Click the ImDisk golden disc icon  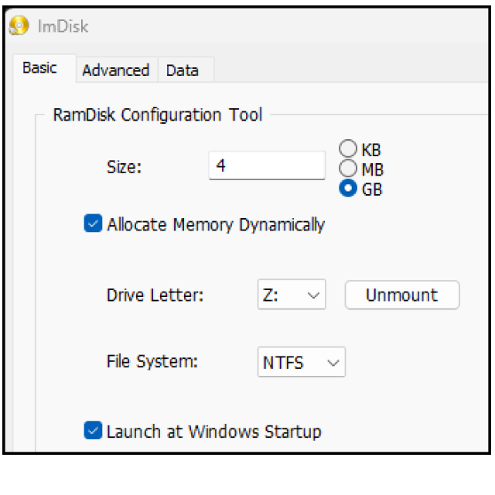19,26
